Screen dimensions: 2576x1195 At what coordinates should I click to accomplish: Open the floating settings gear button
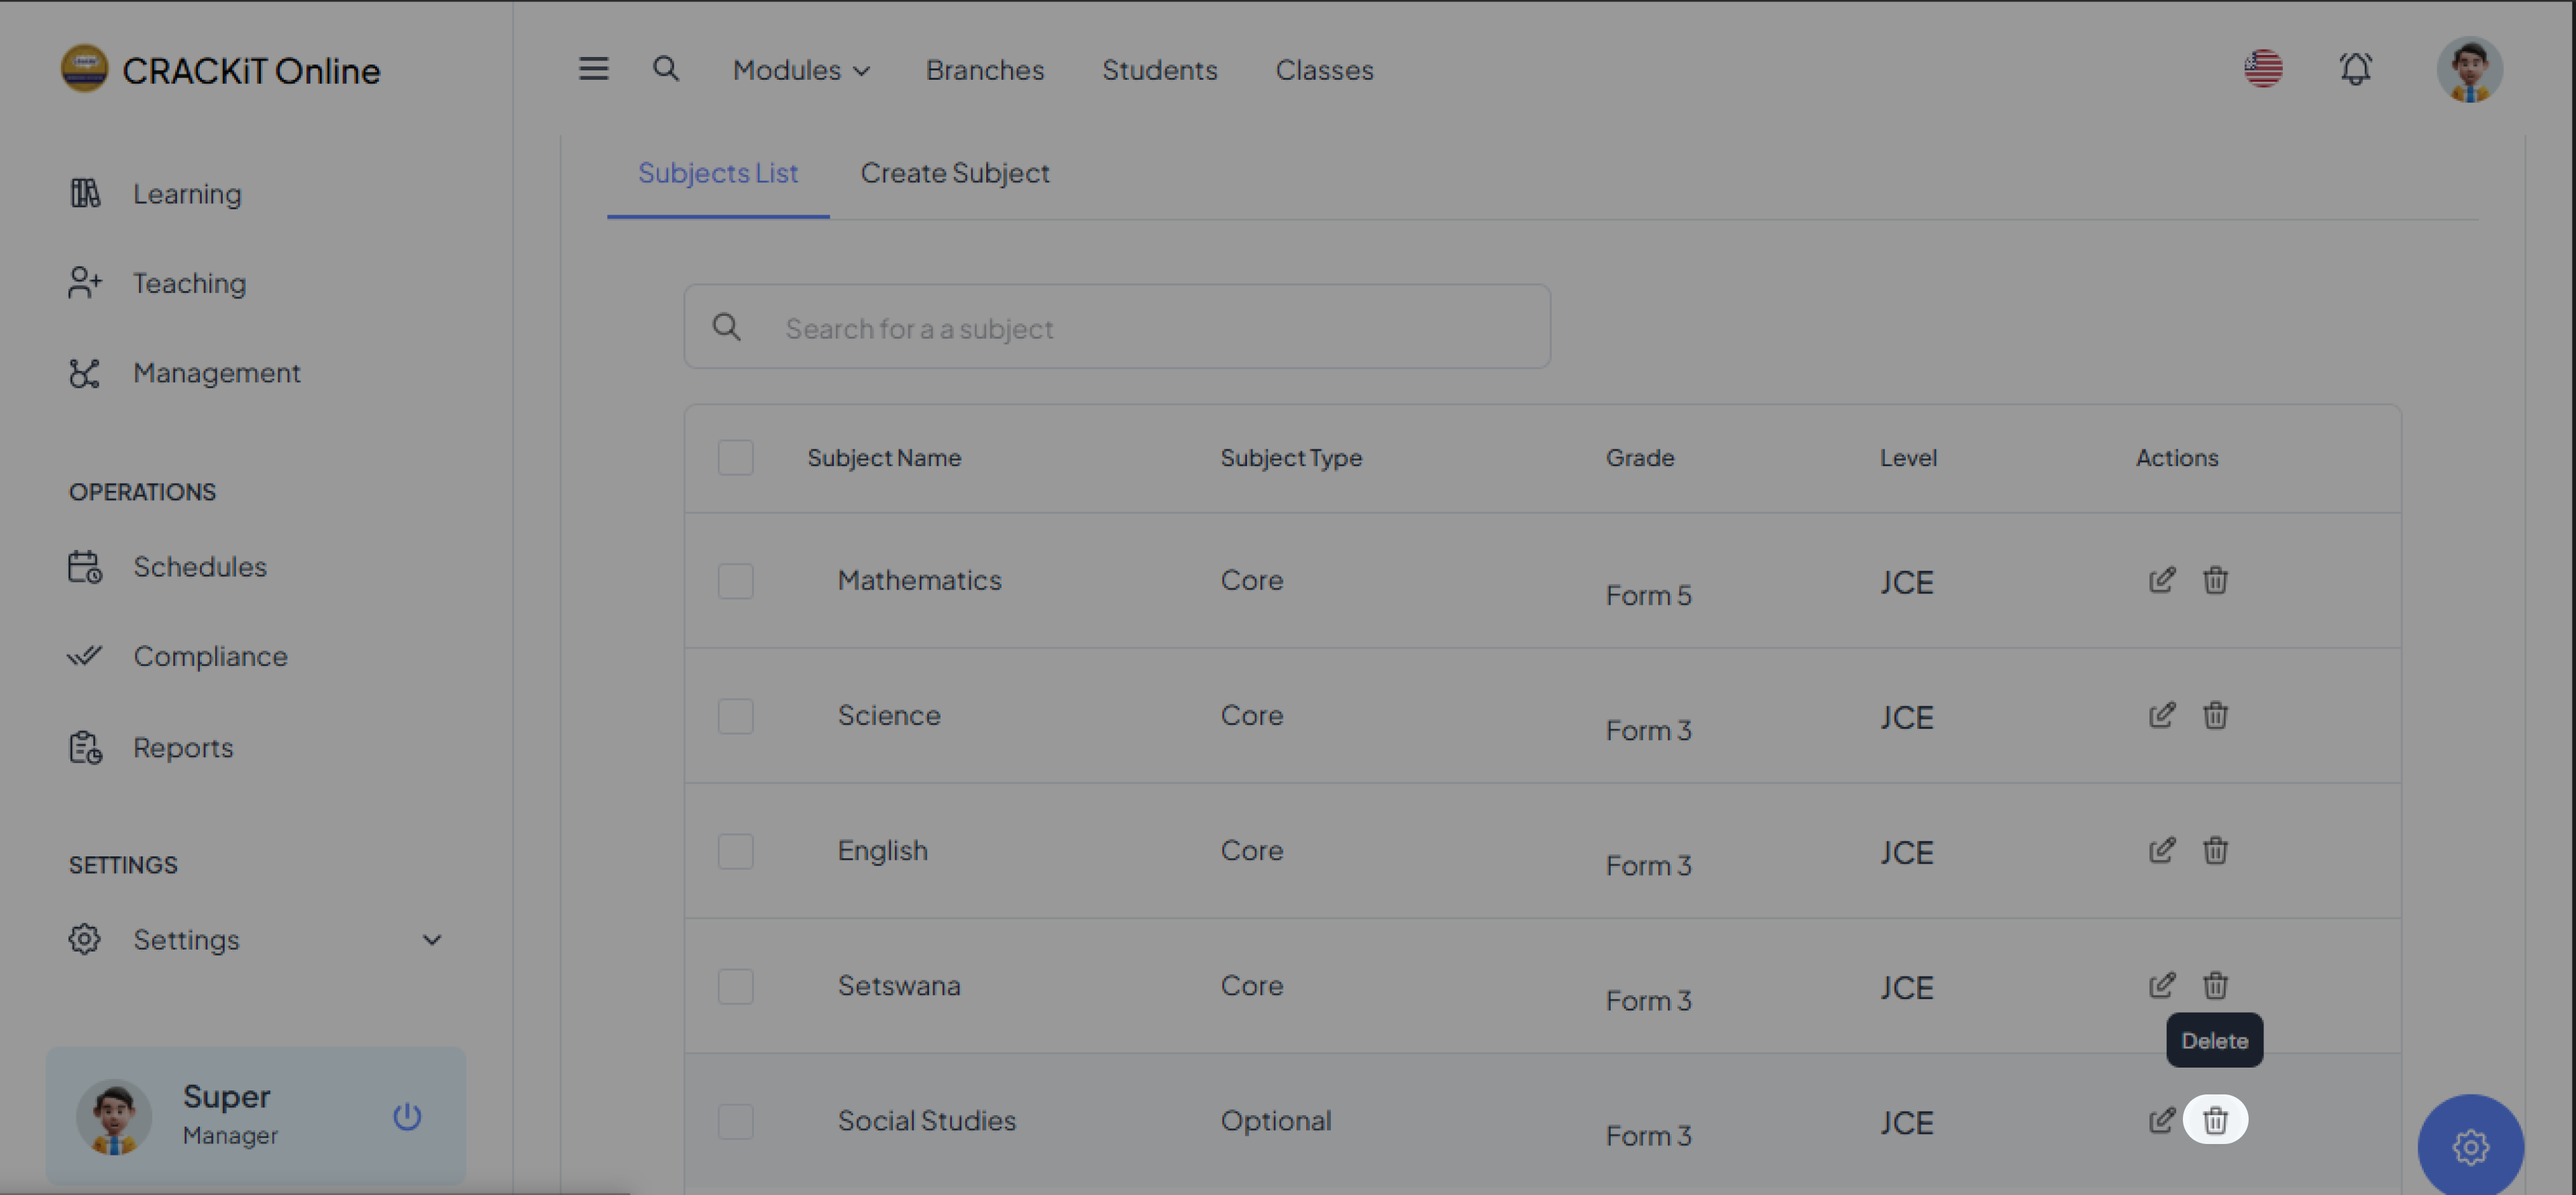click(2469, 1146)
